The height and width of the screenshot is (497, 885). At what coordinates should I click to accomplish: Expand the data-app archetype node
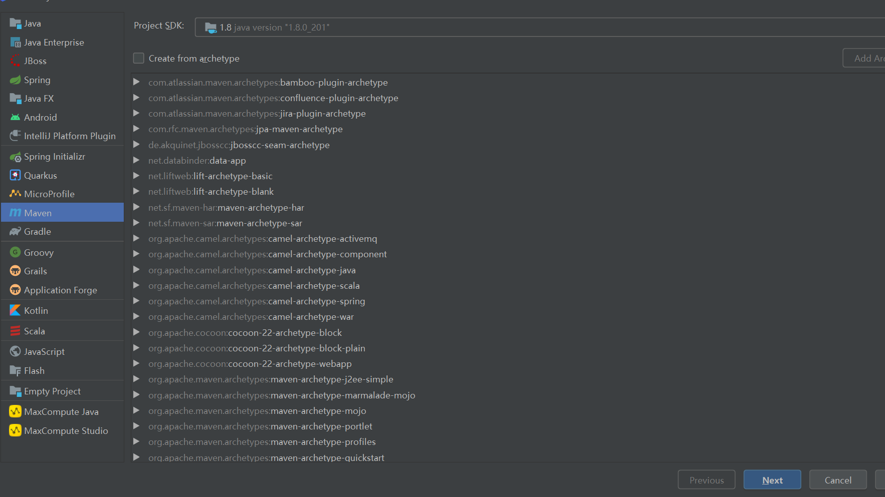point(136,160)
